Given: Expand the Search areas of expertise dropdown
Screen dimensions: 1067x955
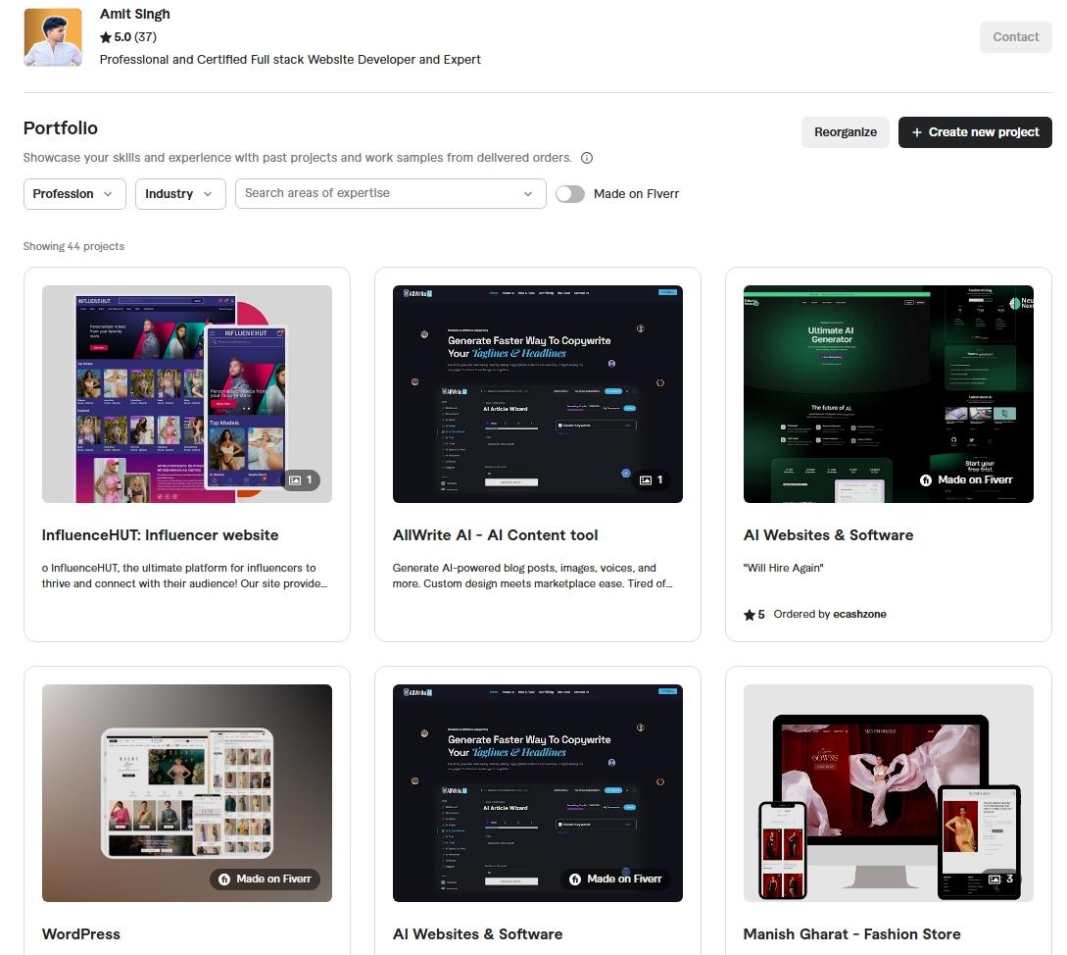Looking at the screenshot, I should pyautogui.click(x=528, y=193).
